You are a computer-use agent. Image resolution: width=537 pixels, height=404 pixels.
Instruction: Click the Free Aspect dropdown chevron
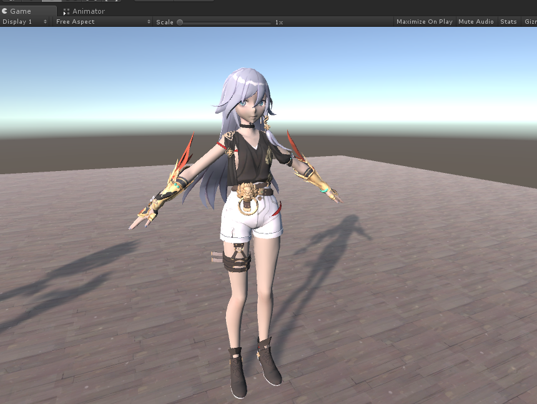[148, 21]
